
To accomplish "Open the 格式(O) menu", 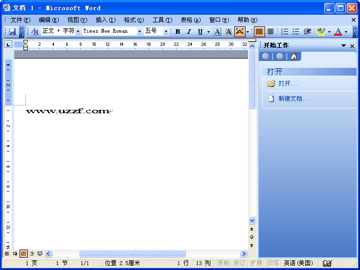I will point(134,20).
